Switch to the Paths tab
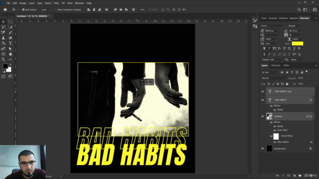This screenshot has height=179, width=319. pyautogui.click(x=286, y=65)
